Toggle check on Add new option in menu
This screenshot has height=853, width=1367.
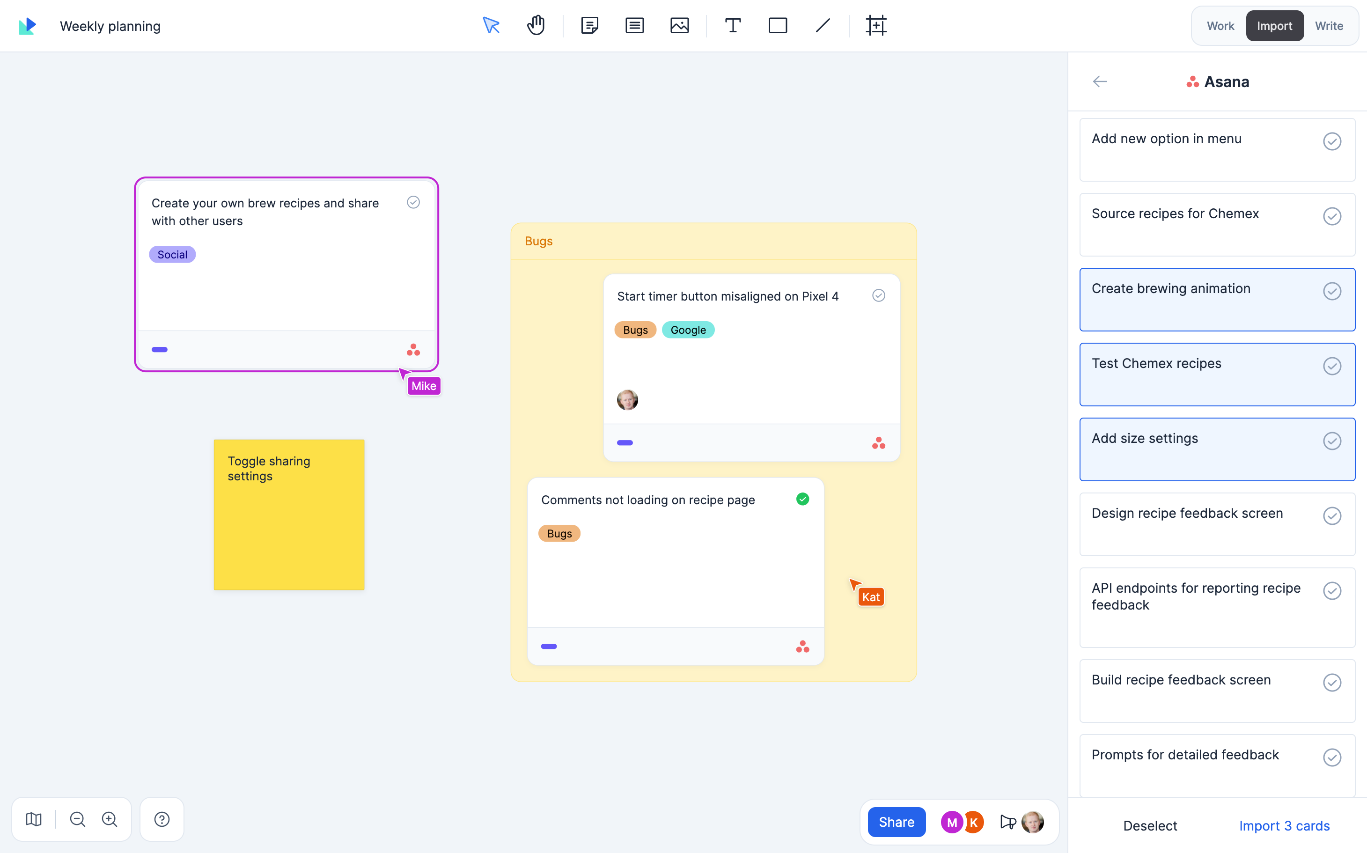point(1332,141)
